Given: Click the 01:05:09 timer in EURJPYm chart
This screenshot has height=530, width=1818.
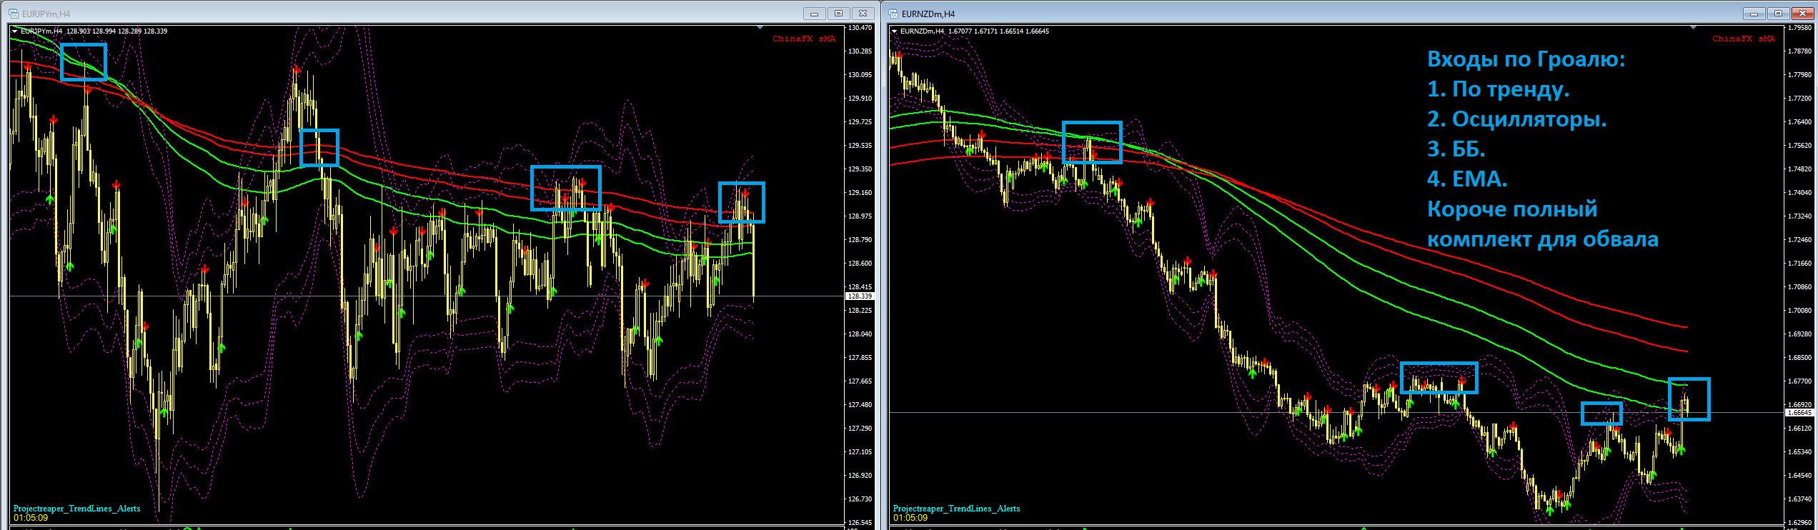Looking at the screenshot, I should pos(31,518).
